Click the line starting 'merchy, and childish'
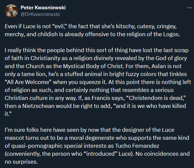 pos(92,34)
